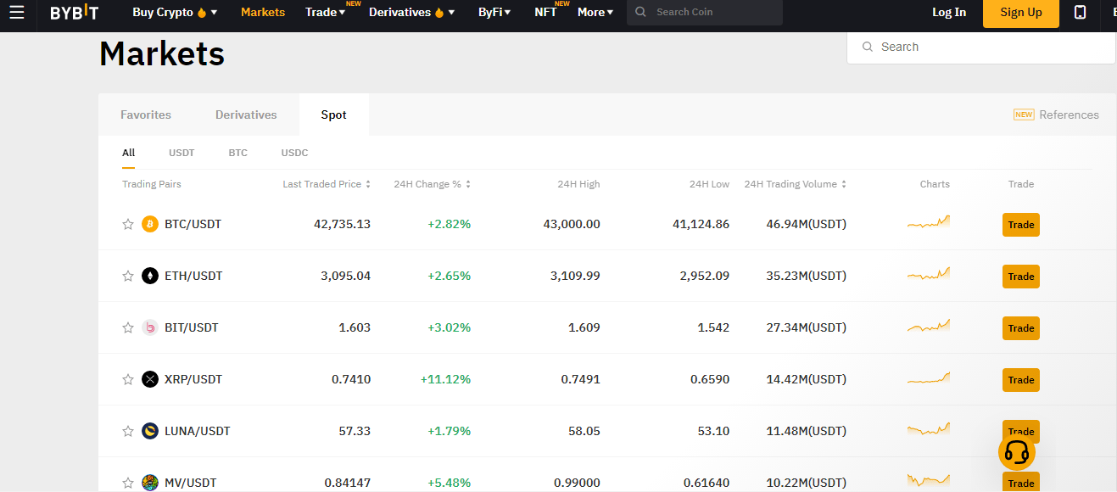Click the BIT coin icon for BIT/USDT
This screenshot has width=1117, height=492.
(150, 327)
